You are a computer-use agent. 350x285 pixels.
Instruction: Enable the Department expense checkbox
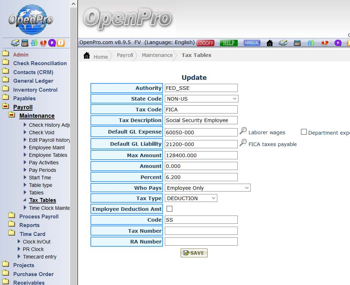[304, 132]
